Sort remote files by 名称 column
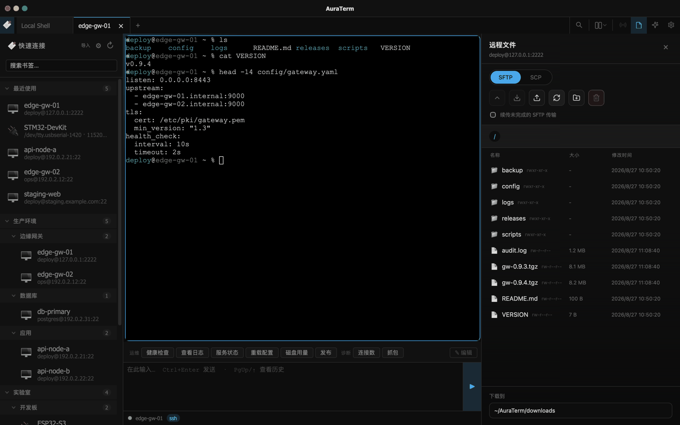The height and width of the screenshot is (425, 680). click(x=495, y=155)
